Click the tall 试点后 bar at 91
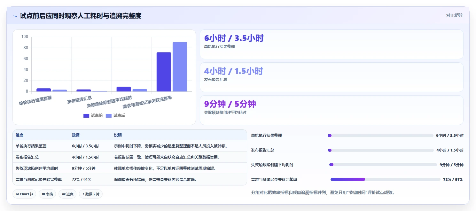 click(180, 67)
